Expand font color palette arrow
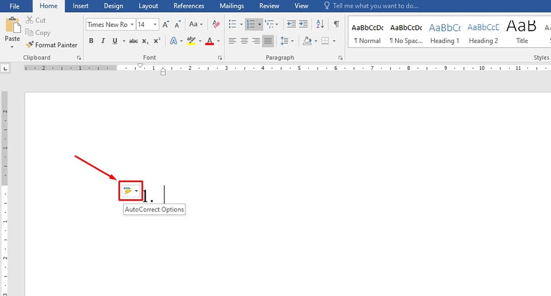 [x=218, y=41]
